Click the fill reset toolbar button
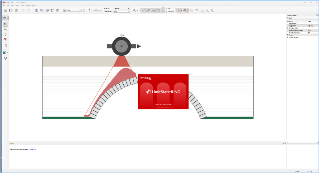Image resolution: width=319 pixels, height=173 pixels. tap(178, 10)
